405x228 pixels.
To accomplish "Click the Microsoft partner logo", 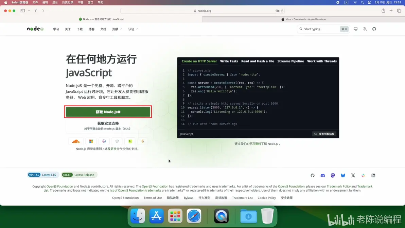I will [91, 141].
